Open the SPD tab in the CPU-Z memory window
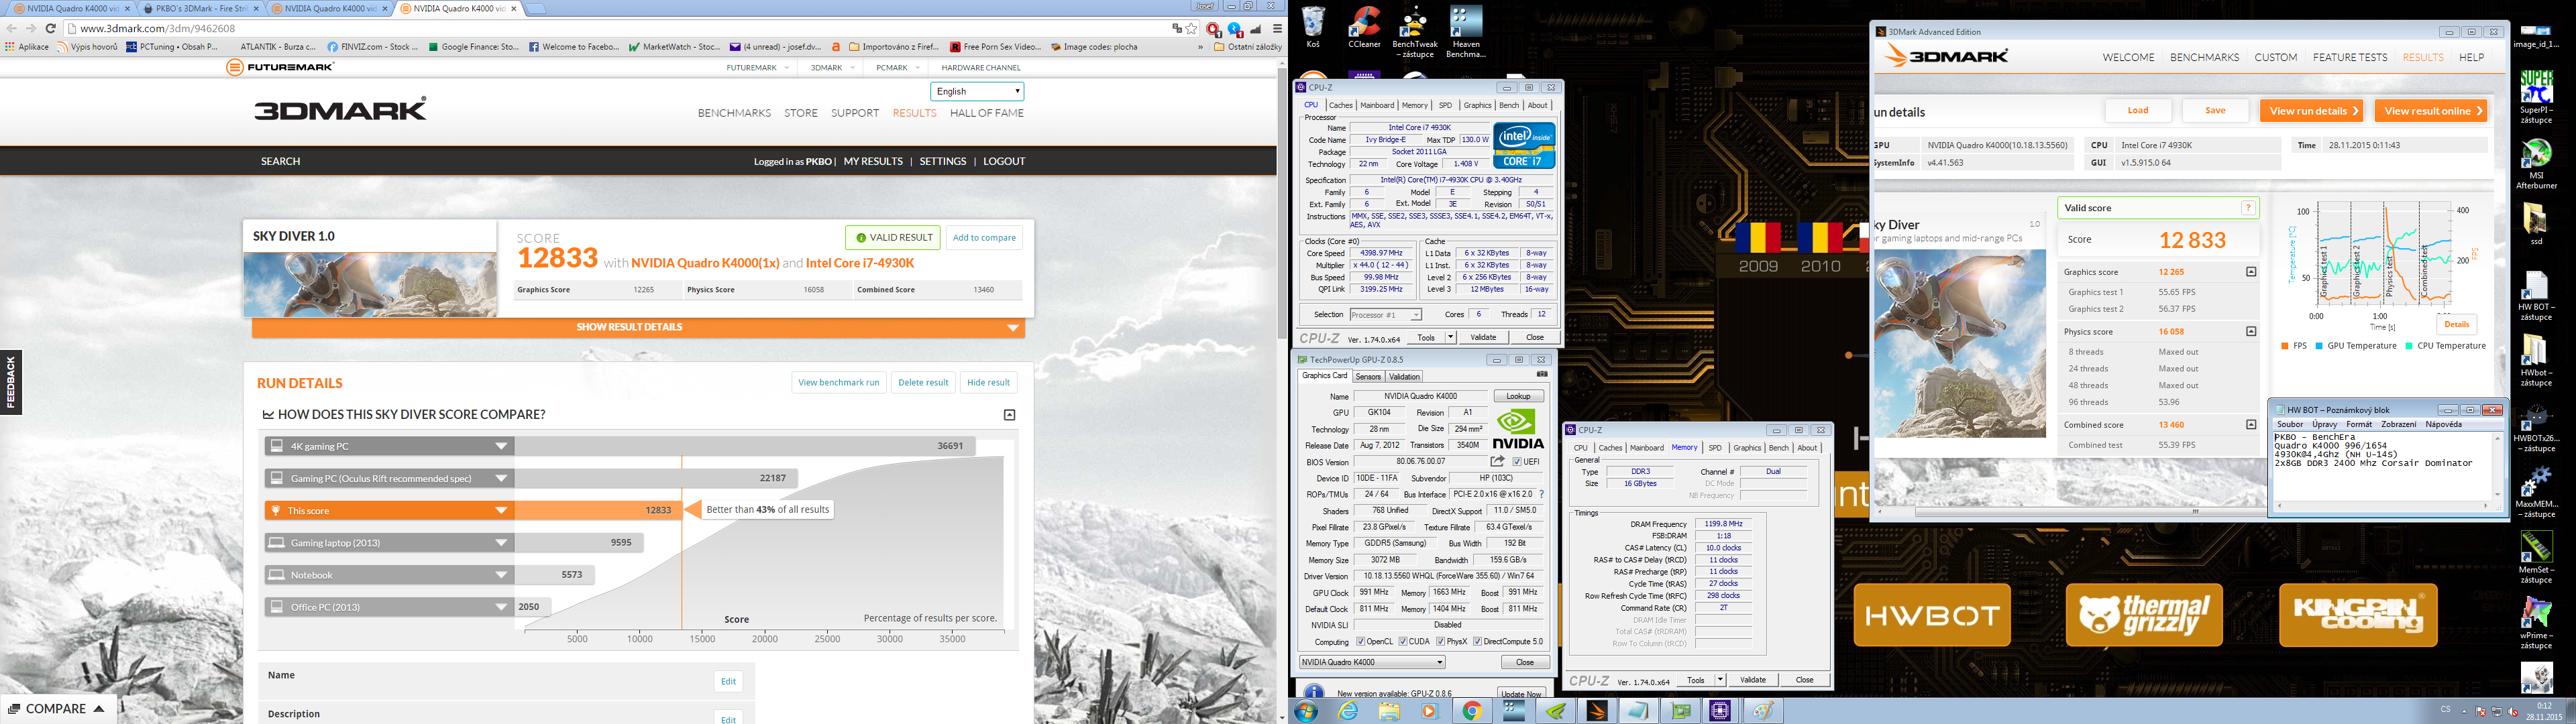Viewport: 2576px width, 724px height. coord(1715,448)
